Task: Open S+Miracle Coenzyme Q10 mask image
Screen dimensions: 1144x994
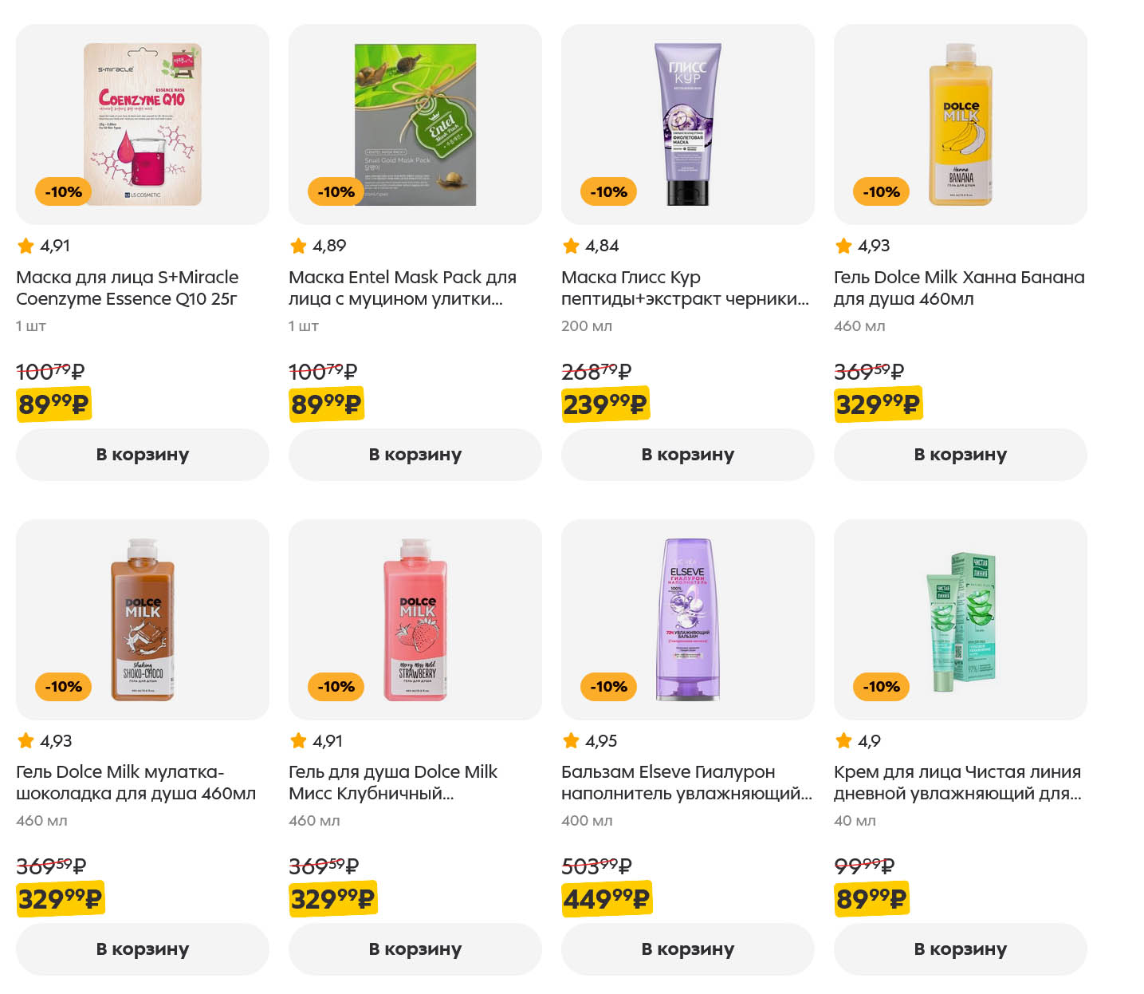Action: [143, 124]
